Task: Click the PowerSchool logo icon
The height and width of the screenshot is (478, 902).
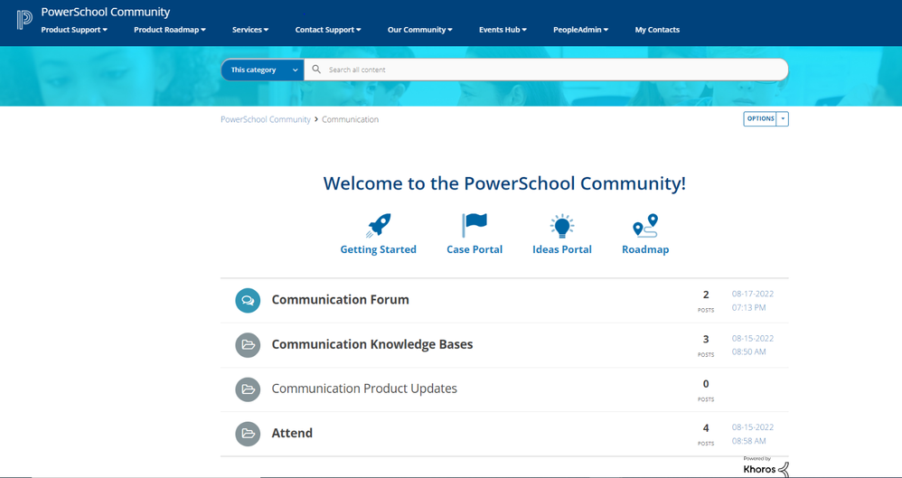Action: point(24,20)
